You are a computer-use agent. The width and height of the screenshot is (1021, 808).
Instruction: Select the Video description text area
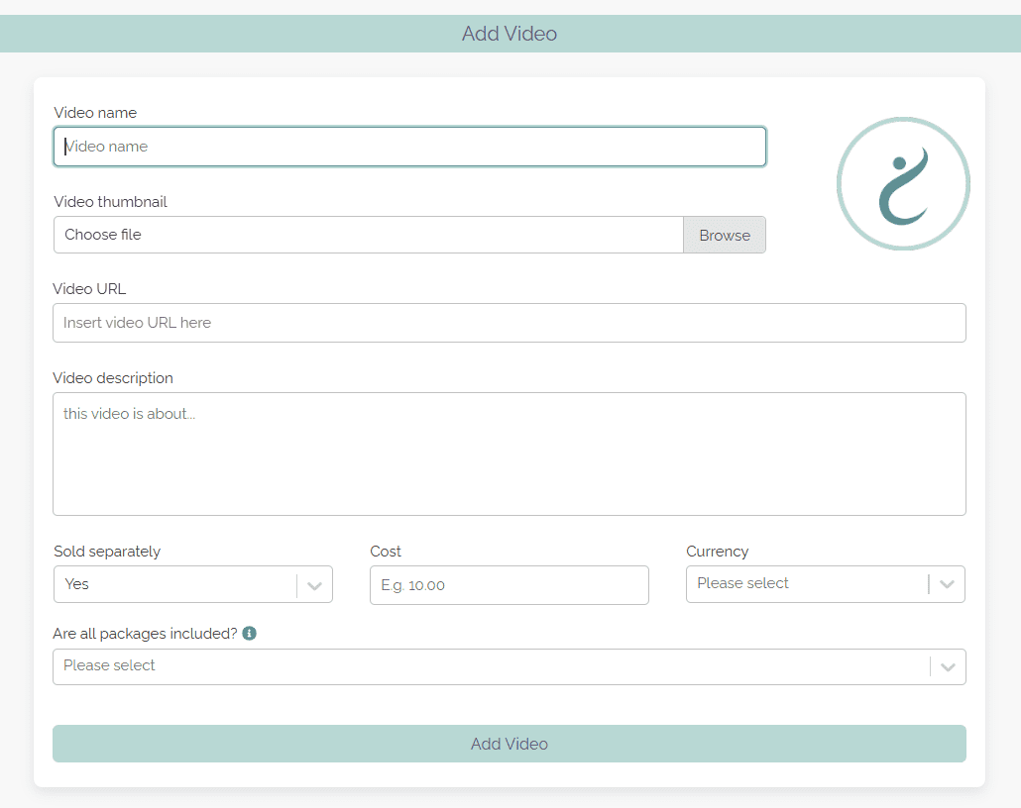click(x=510, y=454)
